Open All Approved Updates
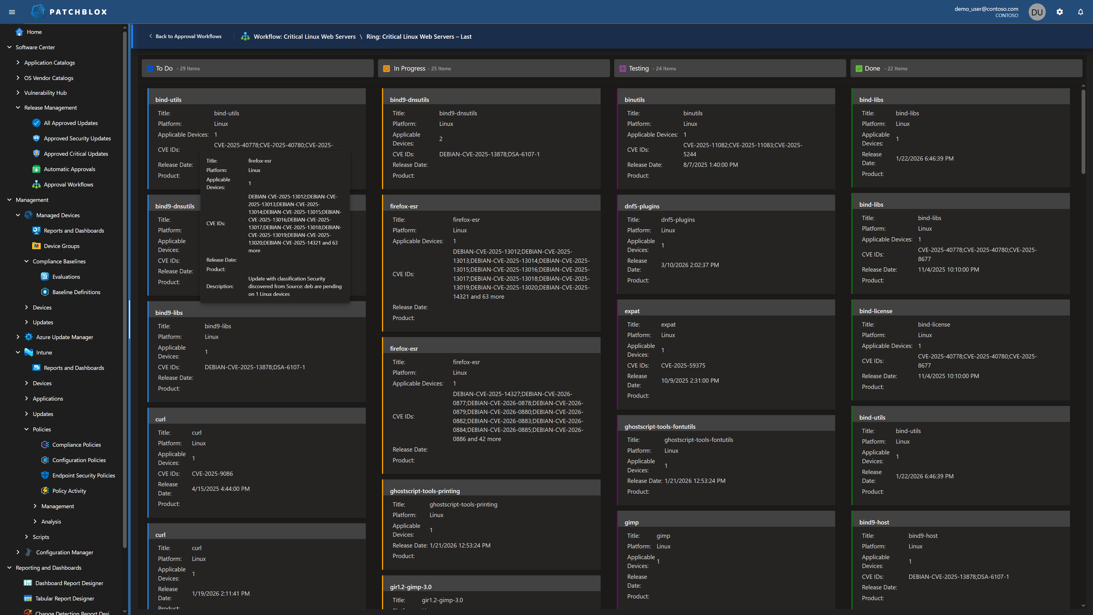 coord(71,123)
